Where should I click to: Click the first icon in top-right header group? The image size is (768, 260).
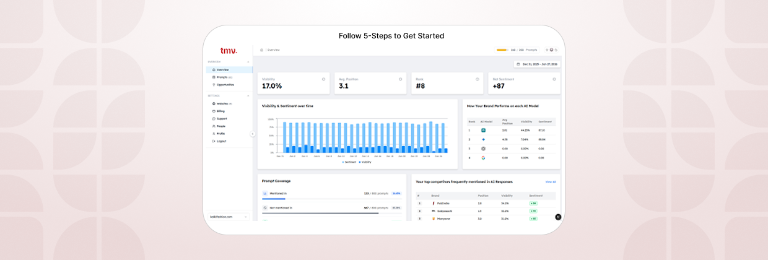point(547,50)
